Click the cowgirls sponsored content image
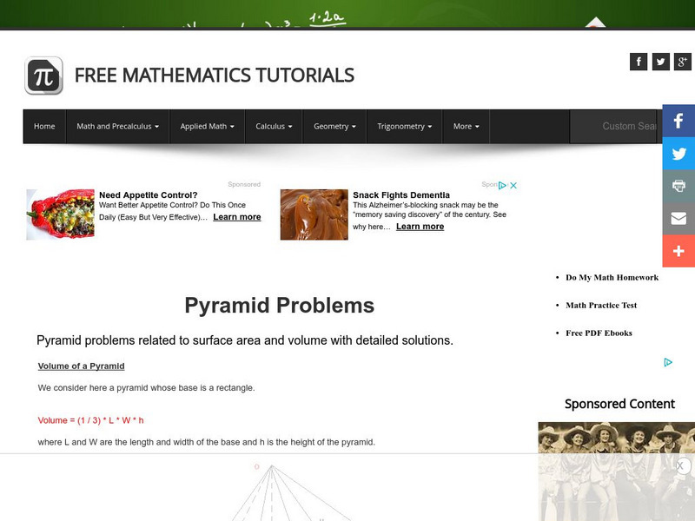 click(x=617, y=472)
